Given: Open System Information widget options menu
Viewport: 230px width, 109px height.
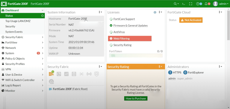Looking at the screenshot, I should pyautogui.click(x=100, y=12).
